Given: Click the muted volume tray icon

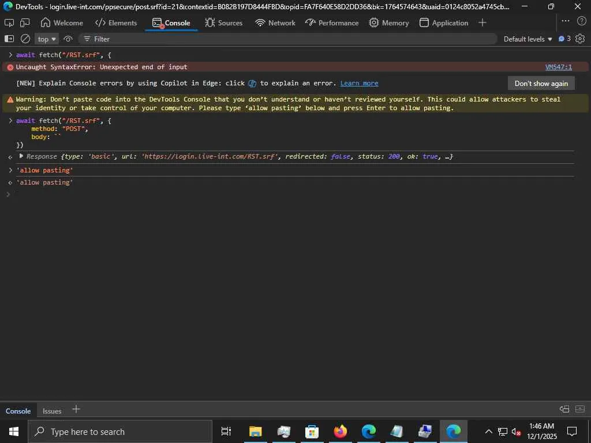Looking at the screenshot, I should [x=515, y=431].
